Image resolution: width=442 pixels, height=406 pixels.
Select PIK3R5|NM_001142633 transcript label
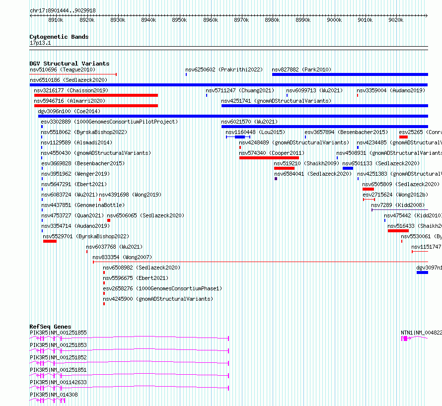(58, 382)
